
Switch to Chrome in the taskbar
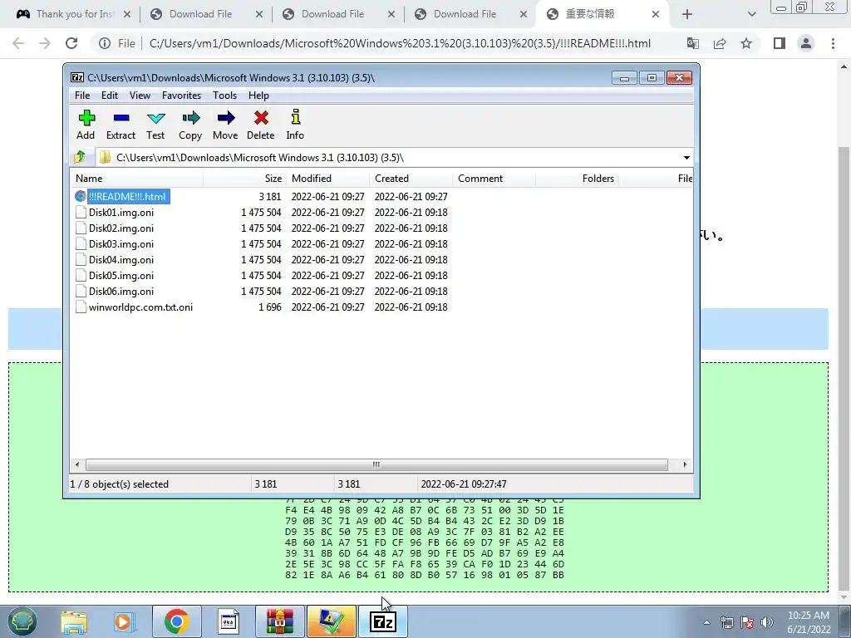[x=177, y=621]
